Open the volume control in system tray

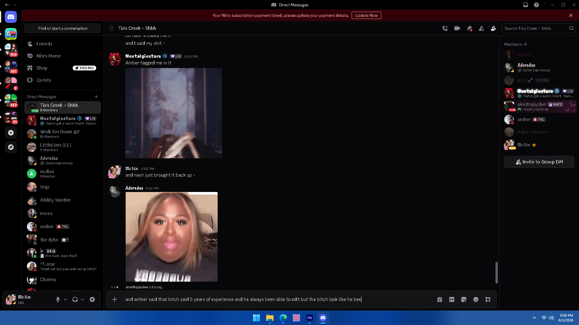coord(551,318)
